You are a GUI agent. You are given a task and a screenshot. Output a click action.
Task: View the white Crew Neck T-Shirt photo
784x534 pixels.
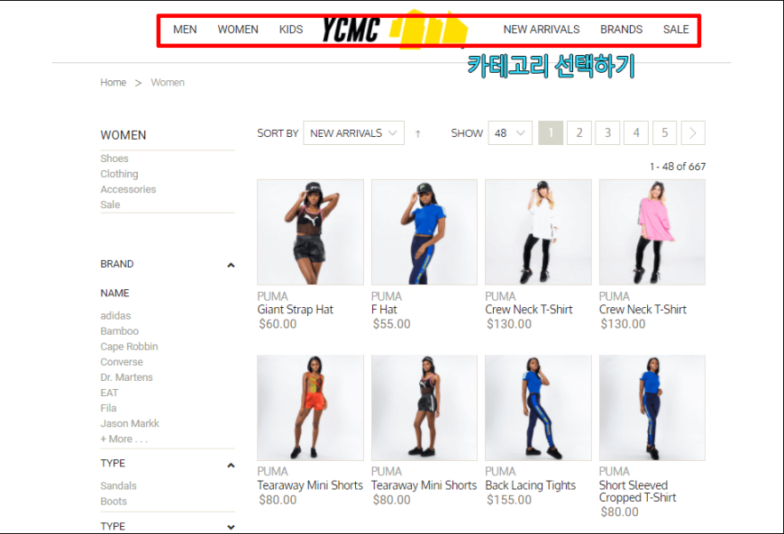coord(539,232)
